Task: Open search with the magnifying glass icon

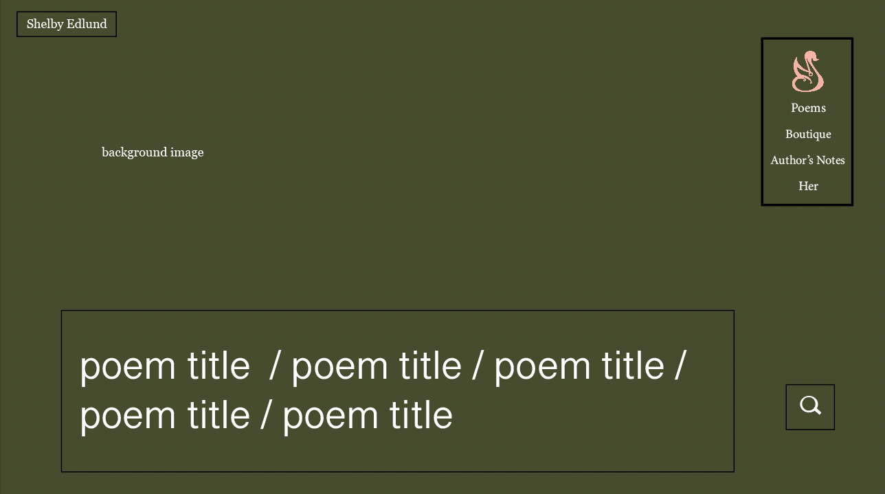Action: (810, 407)
